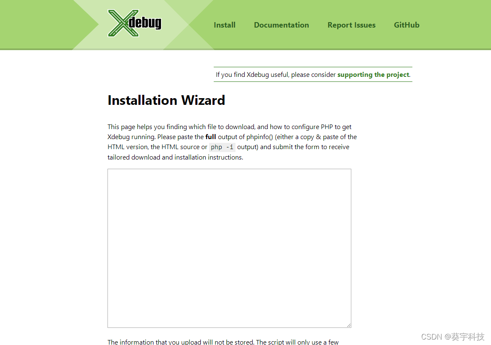Viewport: 491px width, 345px height.
Task: Open the Documentation page
Action: [281, 25]
